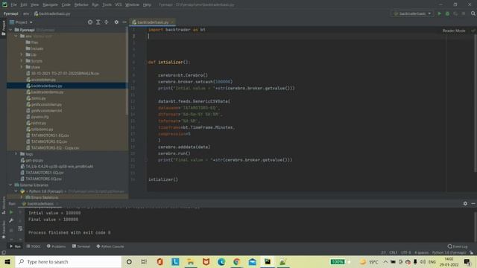
Task: Open the Navigate menu
Action: [50, 5]
